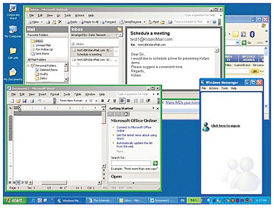Toggle Underline formatting in Word
Viewport: 274px width, 208px height.
point(114,101)
